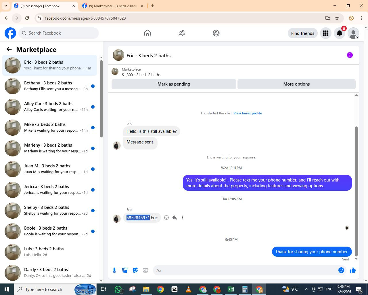
Task: Click the Mark as pending button
Action: (x=174, y=84)
